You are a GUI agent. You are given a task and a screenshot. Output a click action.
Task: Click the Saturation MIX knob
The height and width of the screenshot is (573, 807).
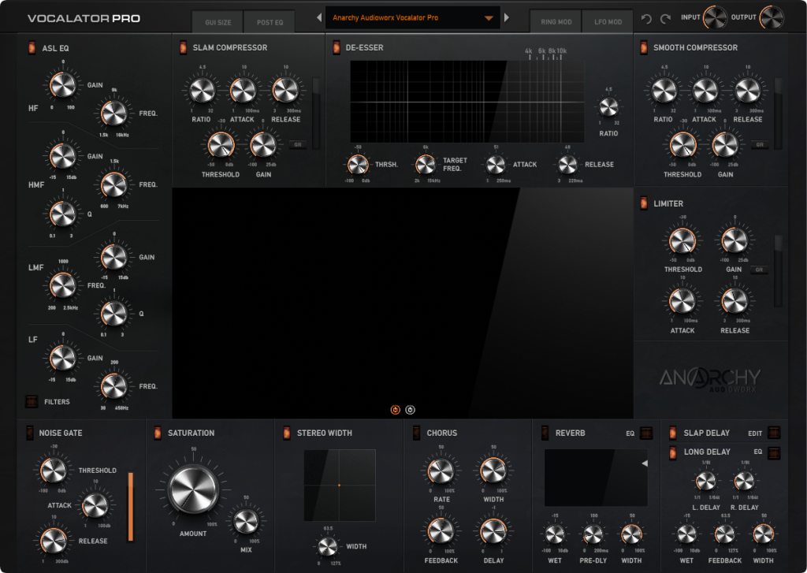click(x=246, y=522)
